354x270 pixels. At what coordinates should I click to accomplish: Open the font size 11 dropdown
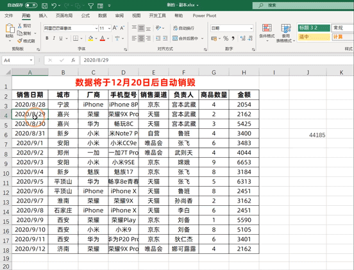[109, 28]
